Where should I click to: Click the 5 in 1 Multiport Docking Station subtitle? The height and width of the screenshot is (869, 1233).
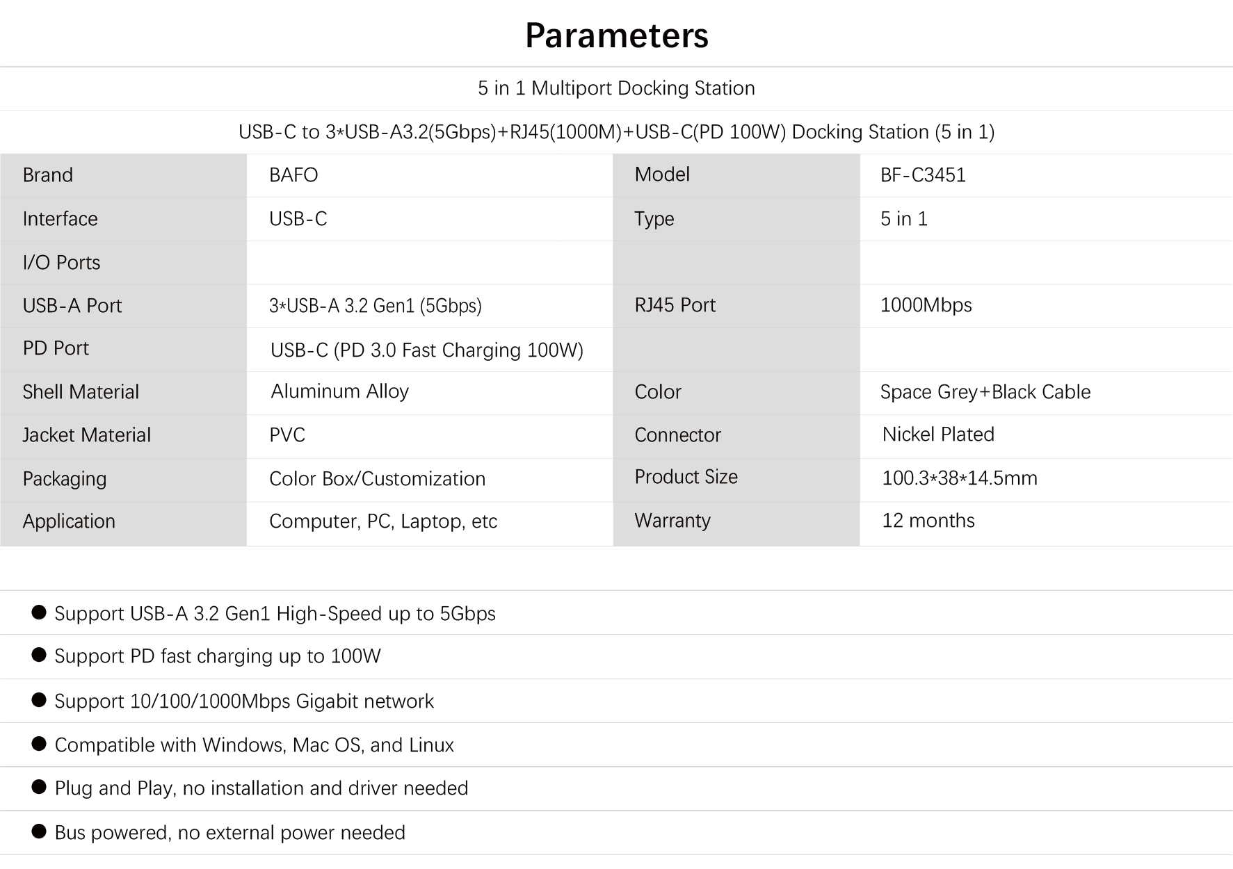click(616, 88)
